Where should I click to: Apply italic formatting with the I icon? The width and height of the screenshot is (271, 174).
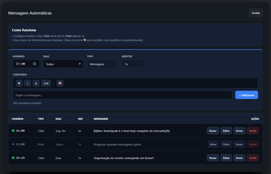28,83
